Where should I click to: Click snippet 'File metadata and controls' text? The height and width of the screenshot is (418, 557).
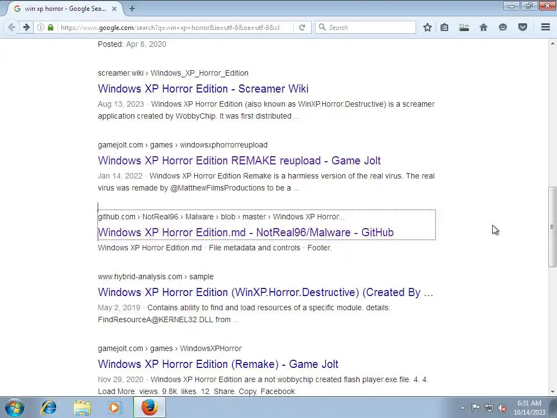pos(255,248)
